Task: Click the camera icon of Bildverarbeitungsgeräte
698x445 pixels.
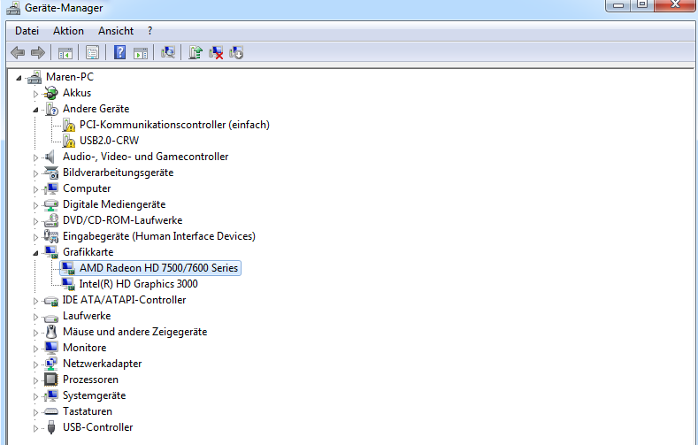Action: pos(51,173)
